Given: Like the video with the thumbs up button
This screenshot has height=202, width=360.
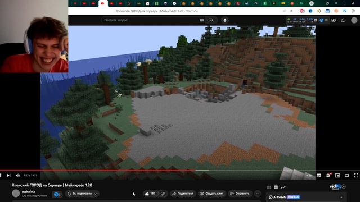Looking at the screenshot, I should point(150,194).
